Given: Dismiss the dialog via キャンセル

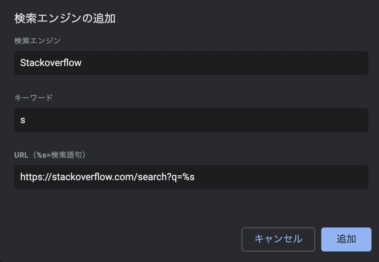Looking at the screenshot, I should click(278, 239).
